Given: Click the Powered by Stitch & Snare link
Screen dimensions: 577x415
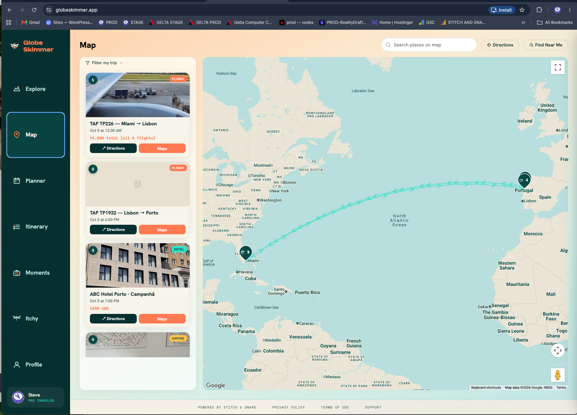Looking at the screenshot, I should [x=227, y=407].
